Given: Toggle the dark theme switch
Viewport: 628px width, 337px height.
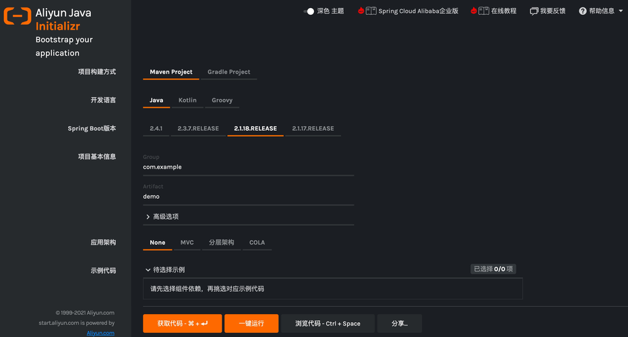Looking at the screenshot, I should pyautogui.click(x=309, y=11).
